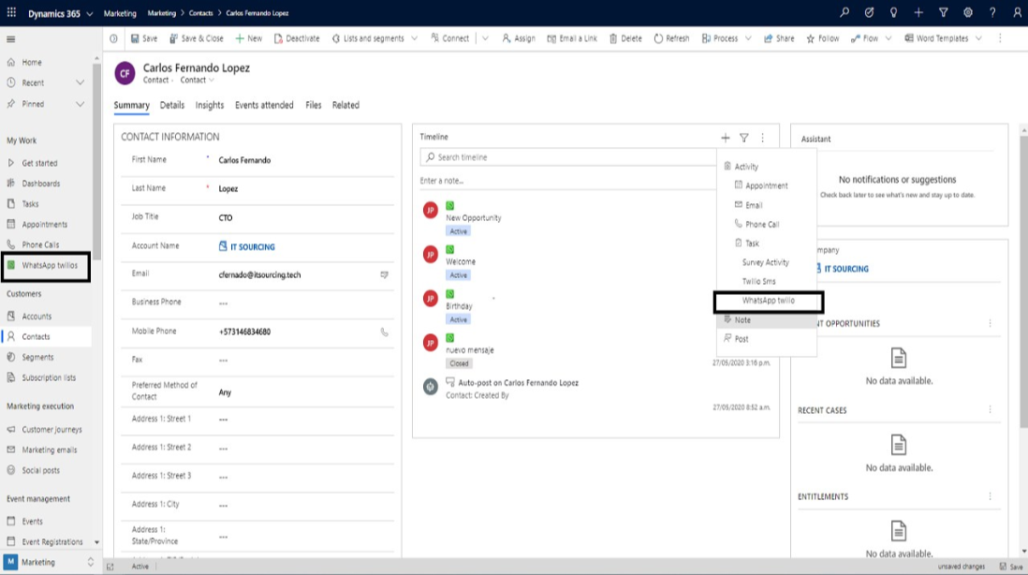The image size is (1028, 575).
Task: Click the expand form icon in status bar
Action: 110,567
